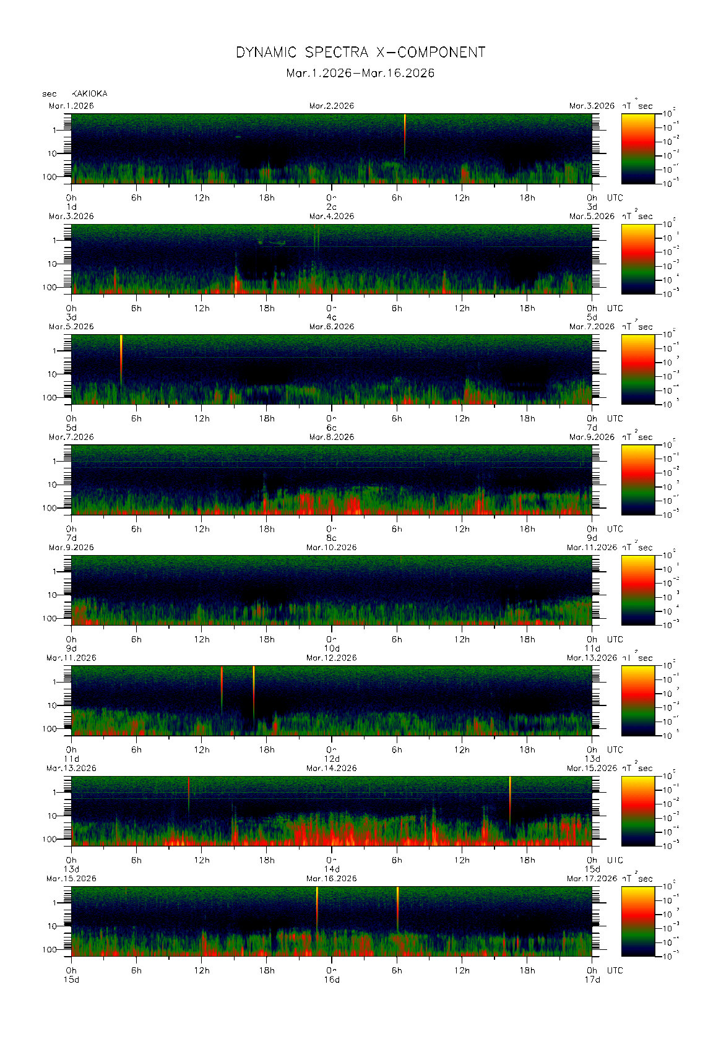Click the first spectrogram panel at the top
721x1039 pixels.
pos(331,149)
